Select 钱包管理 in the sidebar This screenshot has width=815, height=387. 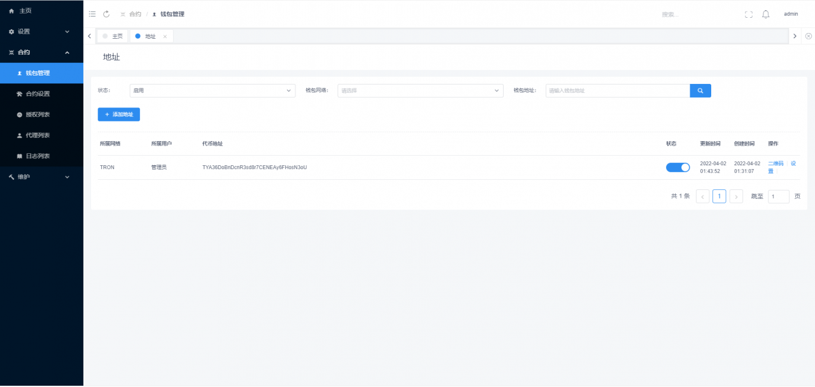coord(41,73)
